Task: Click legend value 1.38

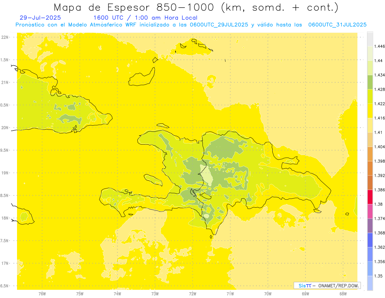Action: tap(378, 204)
